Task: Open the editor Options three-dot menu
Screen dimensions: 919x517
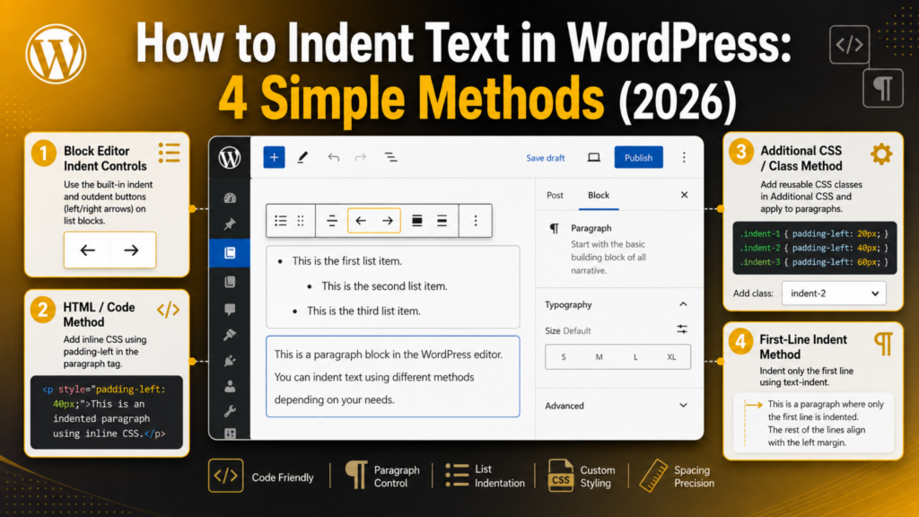Action: pyautogui.click(x=683, y=158)
